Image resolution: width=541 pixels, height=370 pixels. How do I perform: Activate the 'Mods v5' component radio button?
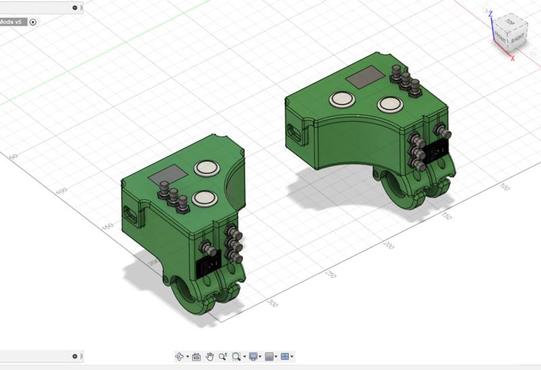point(32,22)
